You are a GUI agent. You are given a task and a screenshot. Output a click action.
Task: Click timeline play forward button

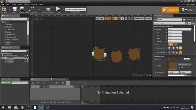pos(55,102)
